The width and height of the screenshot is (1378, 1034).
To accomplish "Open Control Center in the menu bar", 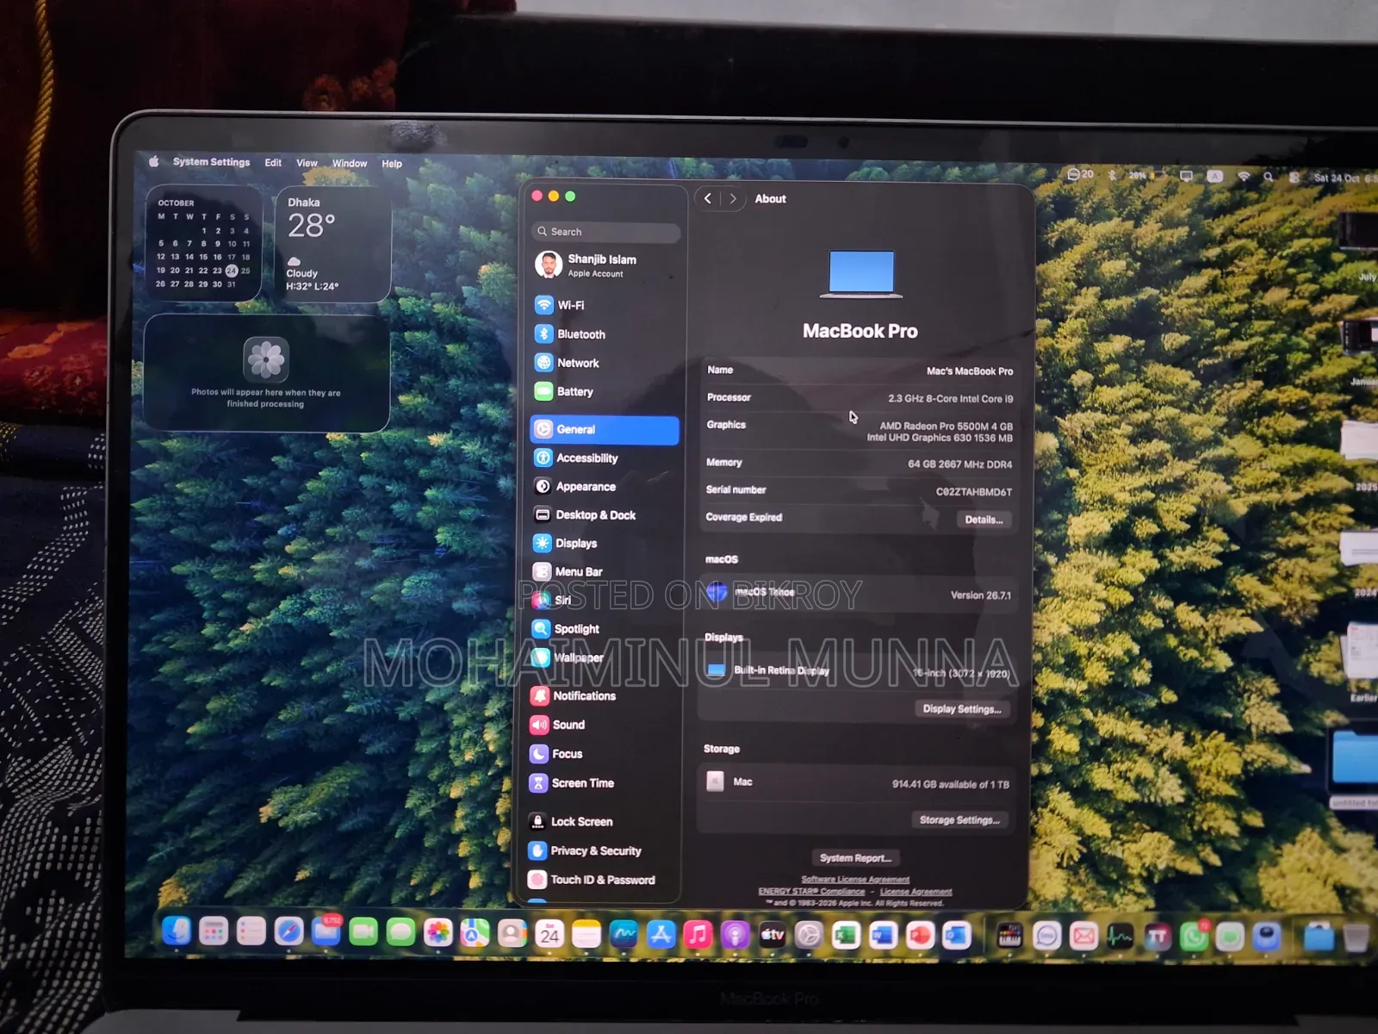I will tap(1294, 178).
